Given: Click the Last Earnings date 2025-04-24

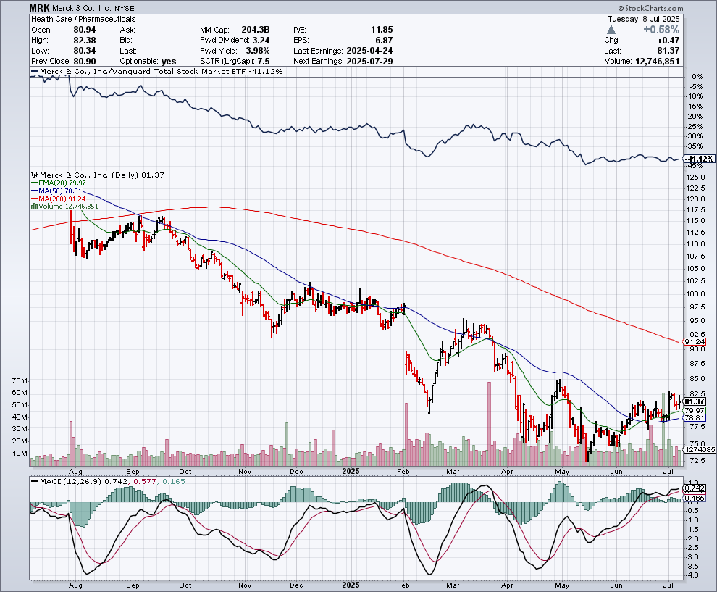Looking at the screenshot, I should click(x=369, y=51).
